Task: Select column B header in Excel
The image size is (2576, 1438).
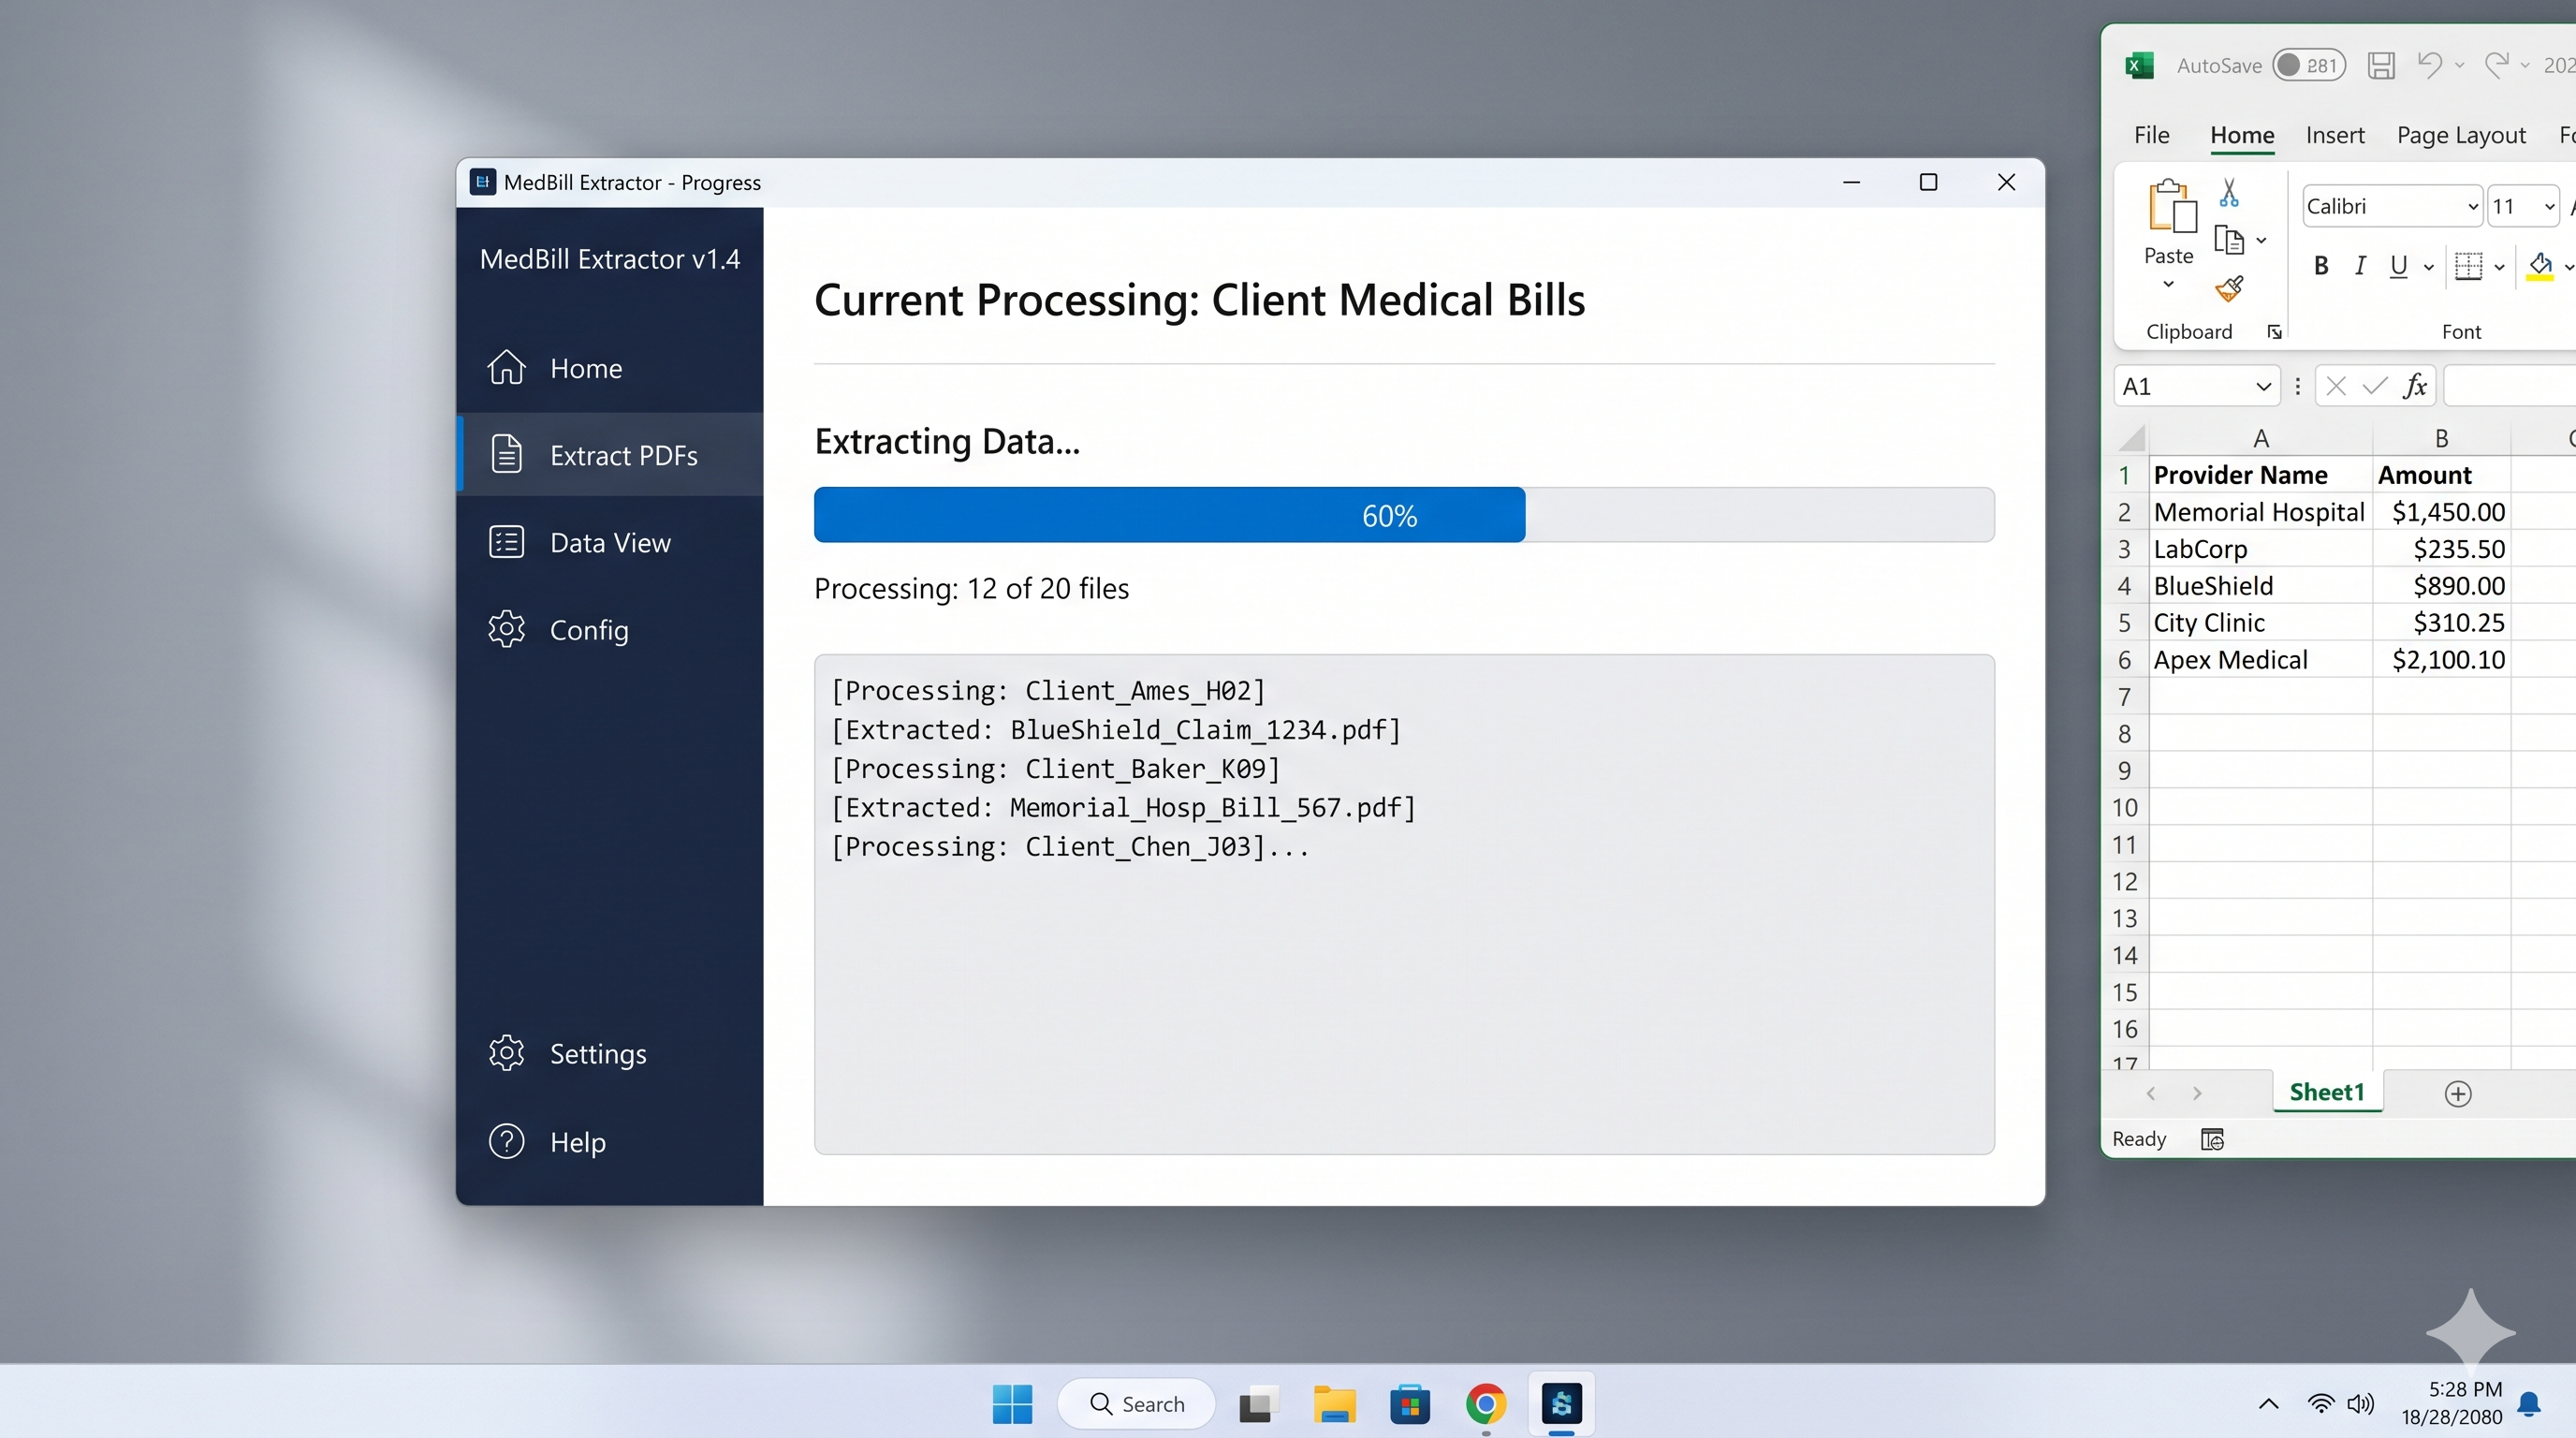Action: click(2441, 438)
